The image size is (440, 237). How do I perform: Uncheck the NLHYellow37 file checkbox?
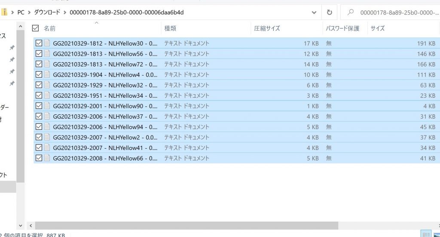tap(39, 116)
